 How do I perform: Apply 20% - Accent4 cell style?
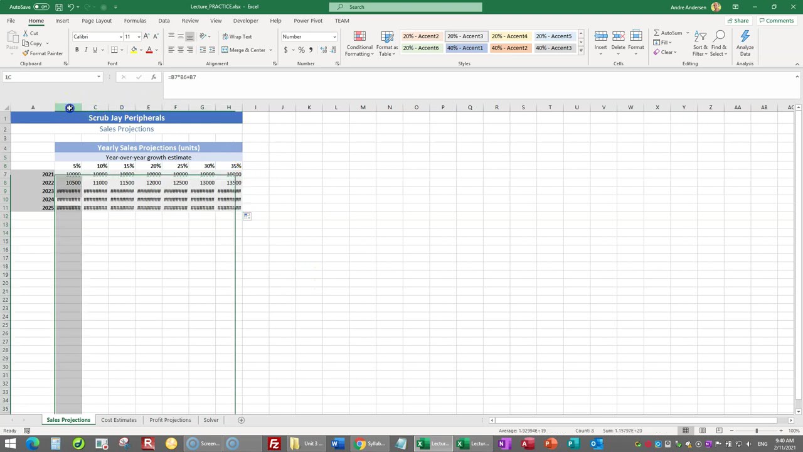tap(509, 36)
